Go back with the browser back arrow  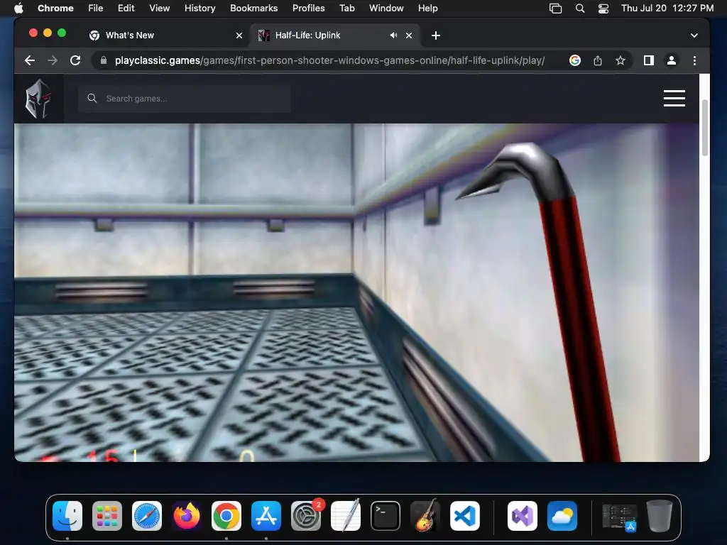click(30, 61)
